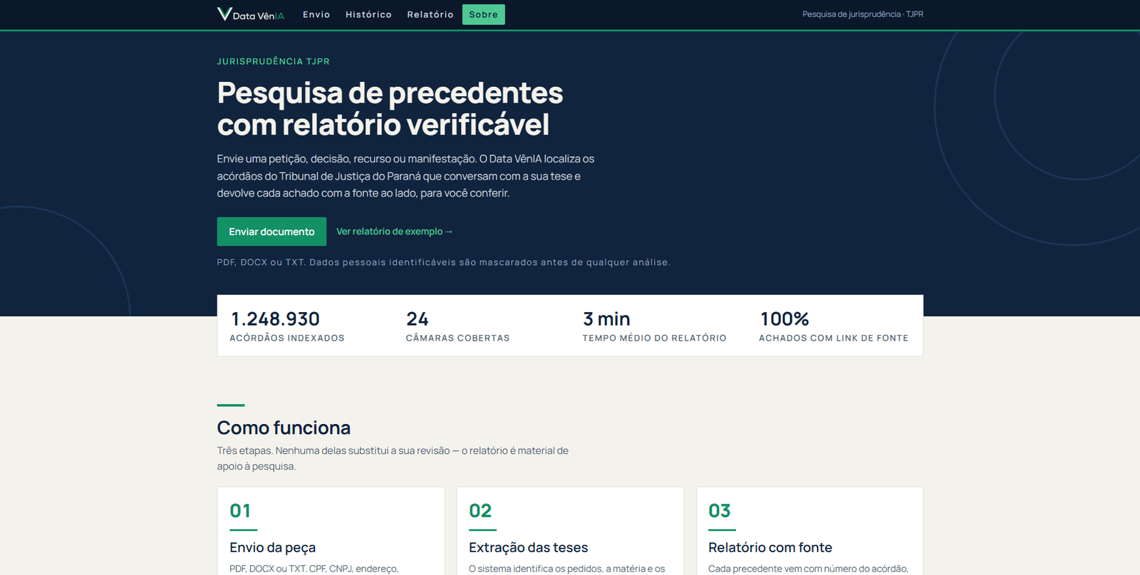Select the Extração das teses step title
Viewport: 1140px width, 575px height.
pyautogui.click(x=529, y=547)
